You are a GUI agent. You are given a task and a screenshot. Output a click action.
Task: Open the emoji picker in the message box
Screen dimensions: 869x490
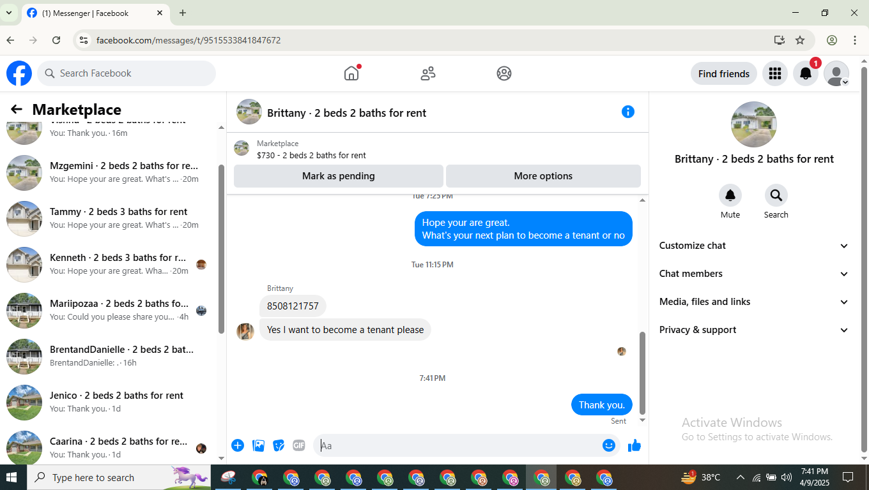pos(609,445)
